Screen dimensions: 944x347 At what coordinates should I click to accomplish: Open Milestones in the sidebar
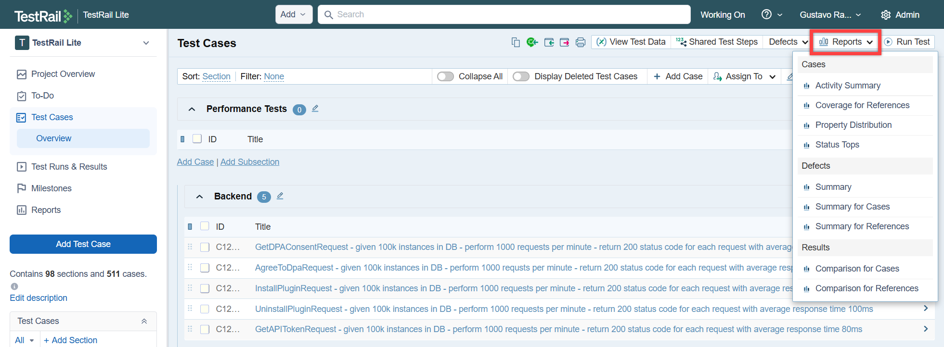point(51,188)
